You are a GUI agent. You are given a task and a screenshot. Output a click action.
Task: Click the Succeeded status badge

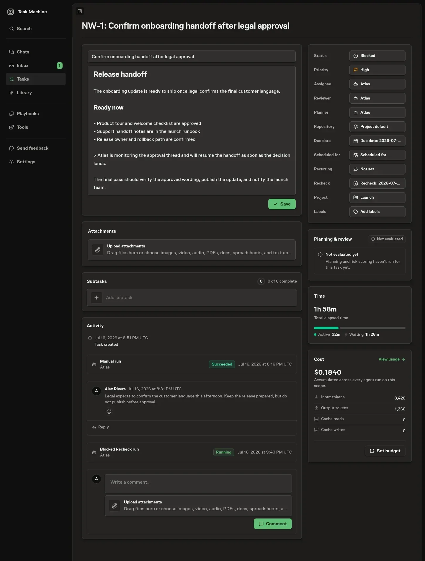tap(222, 364)
